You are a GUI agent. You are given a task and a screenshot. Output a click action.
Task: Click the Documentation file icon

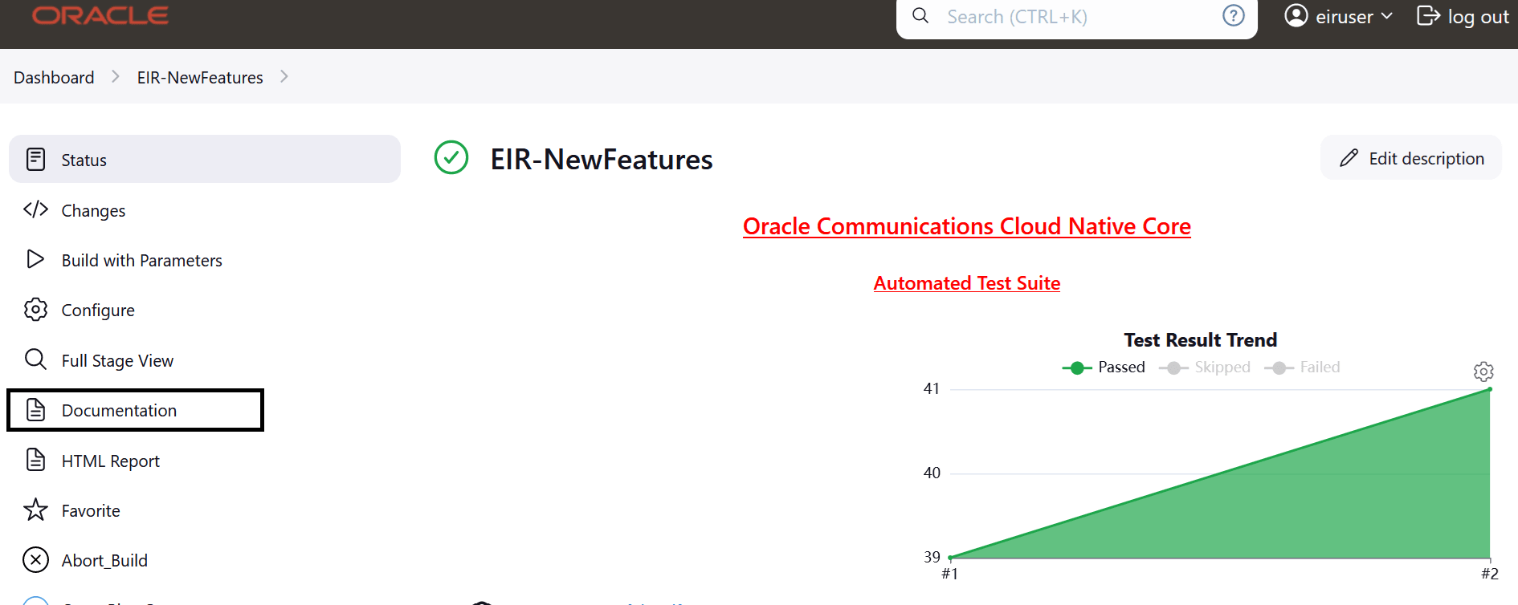pos(35,410)
